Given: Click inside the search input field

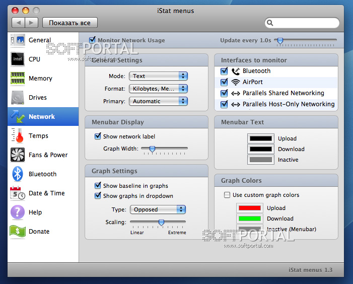Looking at the screenshot, I should pyautogui.click(x=302, y=23).
